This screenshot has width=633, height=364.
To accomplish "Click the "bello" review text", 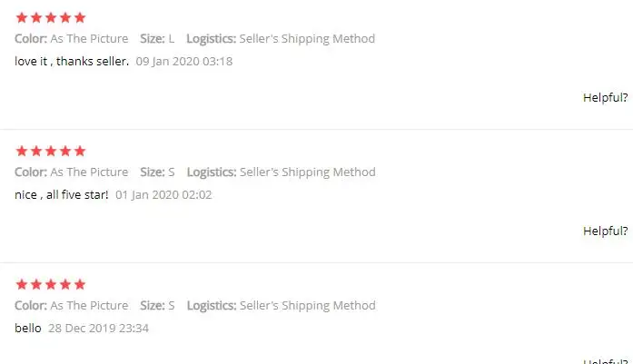I will pyautogui.click(x=28, y=328).
